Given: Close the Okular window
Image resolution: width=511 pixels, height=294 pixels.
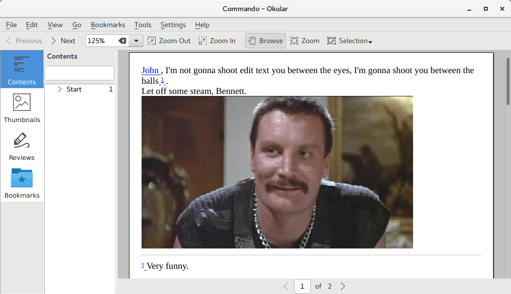Looking at the screenshot, I should pos(502,9).
